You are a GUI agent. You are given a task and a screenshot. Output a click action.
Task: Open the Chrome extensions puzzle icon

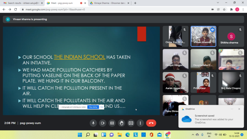click(x=231, y=10)
